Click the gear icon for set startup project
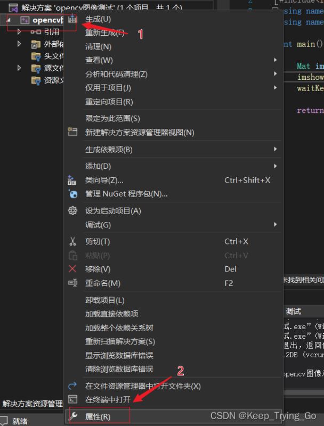 (x=73, y=211)
